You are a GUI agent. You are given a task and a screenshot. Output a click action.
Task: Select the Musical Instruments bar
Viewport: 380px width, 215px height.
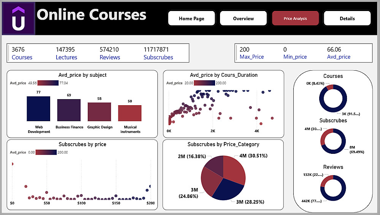[x=130, y=113]
